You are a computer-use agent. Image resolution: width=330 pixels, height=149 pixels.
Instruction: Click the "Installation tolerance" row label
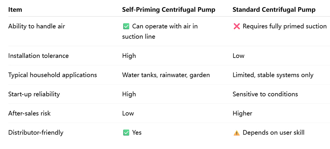pos(38,56)
